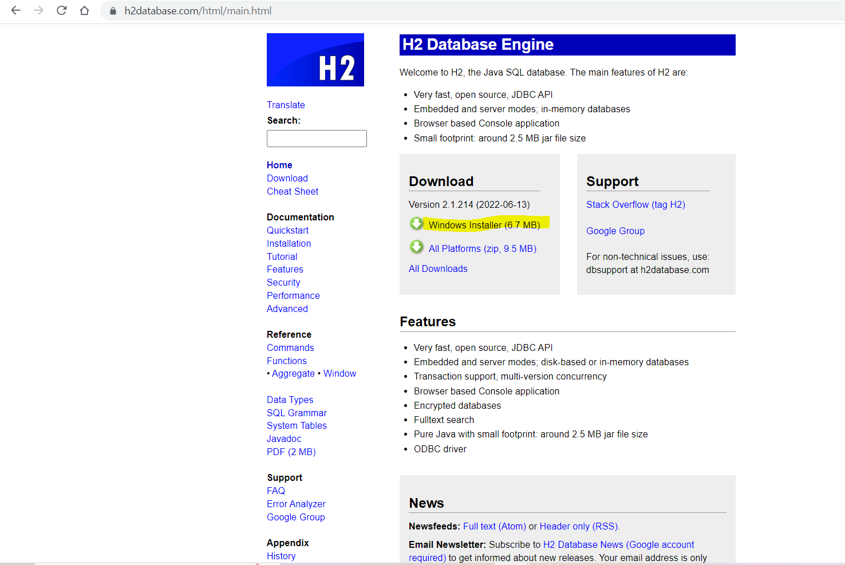Open the Aggregate functions link
The width and height of the screenshot is (845, 565).
tap(293, 373)
